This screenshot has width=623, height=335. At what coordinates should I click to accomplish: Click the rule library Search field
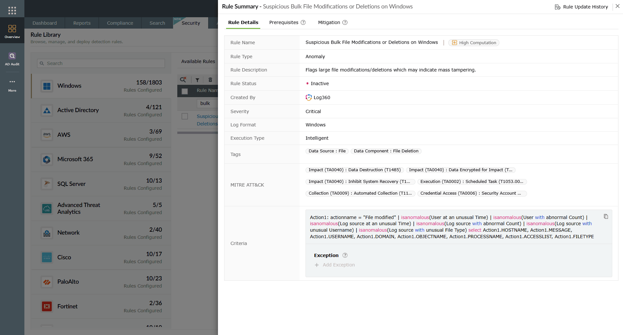(x=101, y=63)
